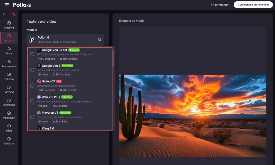This screenshot has width=275, height=165.
Task: Select the Vid2Vid tool
Action: click(x=9, y=90)
